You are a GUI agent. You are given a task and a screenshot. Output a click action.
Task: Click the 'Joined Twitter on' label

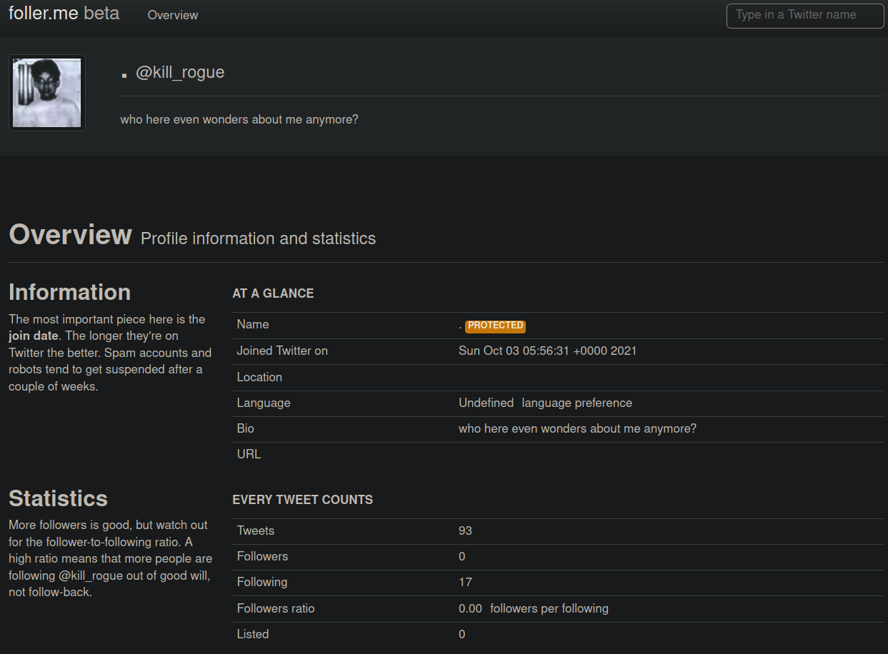coord(282,351)
